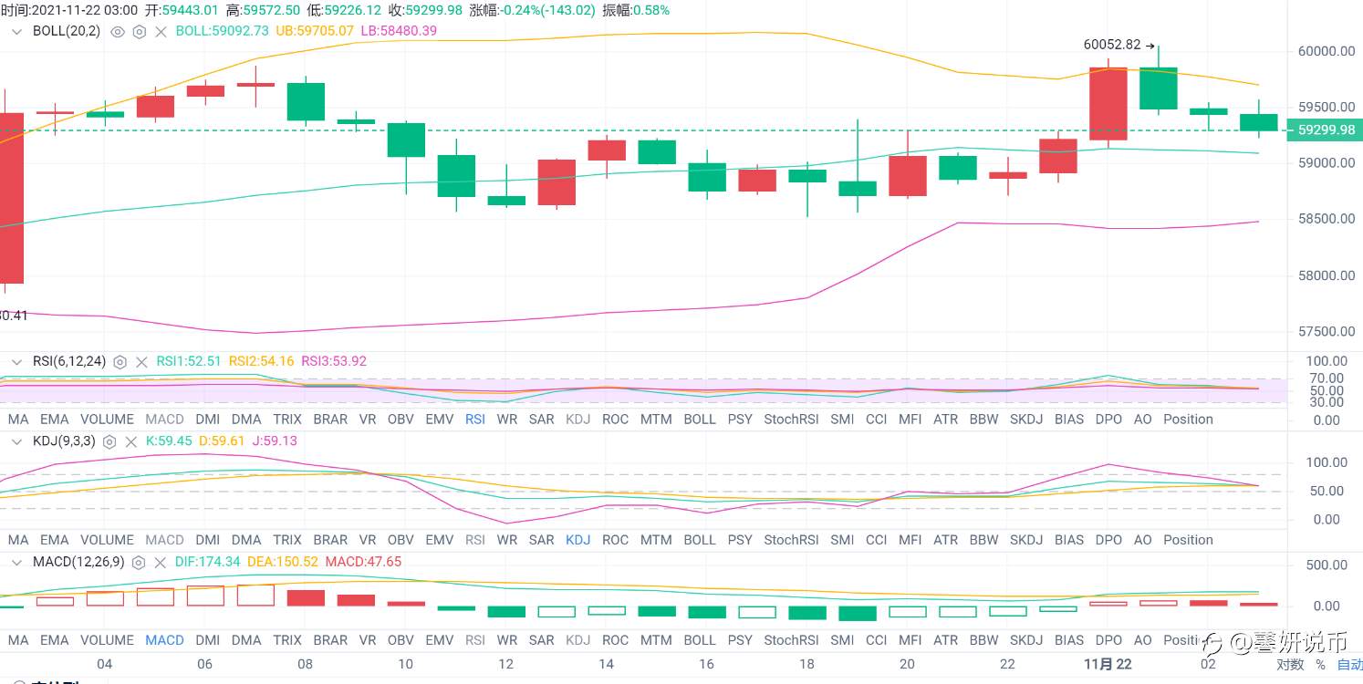Click RSI3:53.92 value label
Viewport: 1363px width, 684px height.
(334, 361)
